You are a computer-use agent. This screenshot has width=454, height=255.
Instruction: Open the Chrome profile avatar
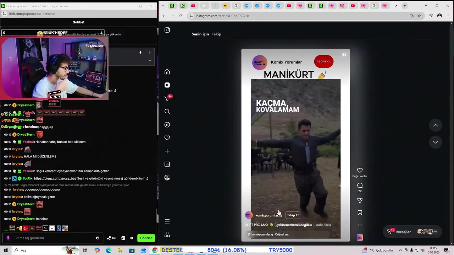439,16
